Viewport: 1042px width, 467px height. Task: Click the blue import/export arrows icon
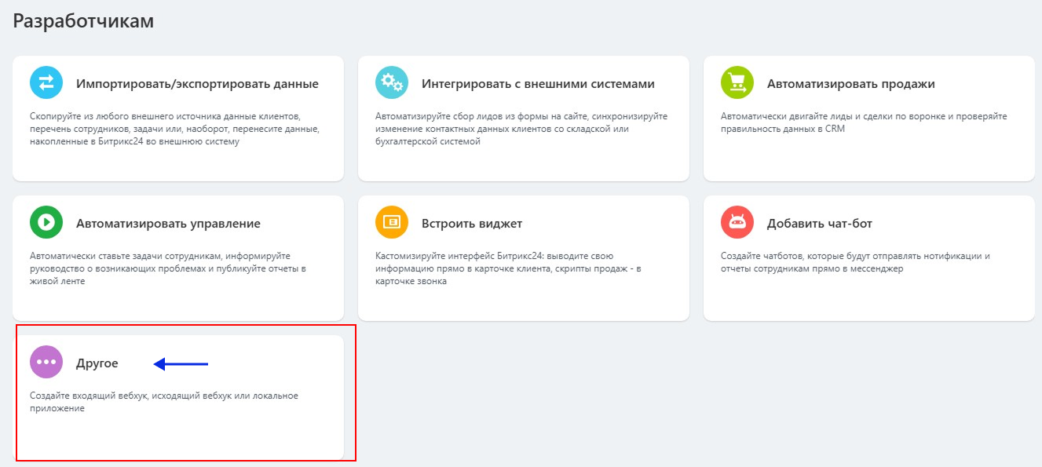(46, 83)
